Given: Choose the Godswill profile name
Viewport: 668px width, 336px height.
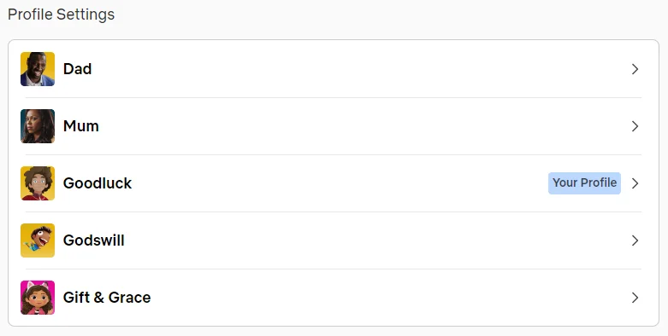Looking at the screenshot, I should (94, 240).
